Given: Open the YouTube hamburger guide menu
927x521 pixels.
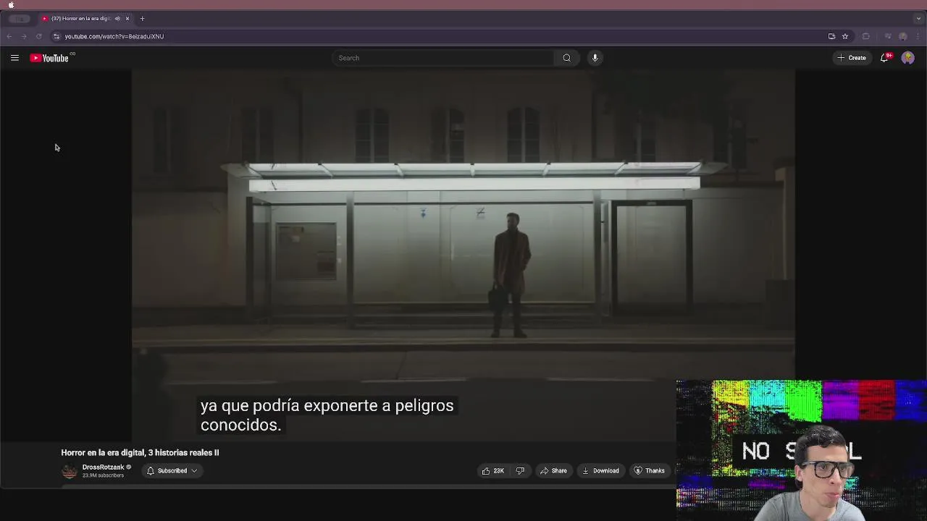Looking at the screenshot, I should point(14,58).
